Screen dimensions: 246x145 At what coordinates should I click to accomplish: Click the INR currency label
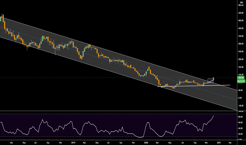(x=241, y=3)
